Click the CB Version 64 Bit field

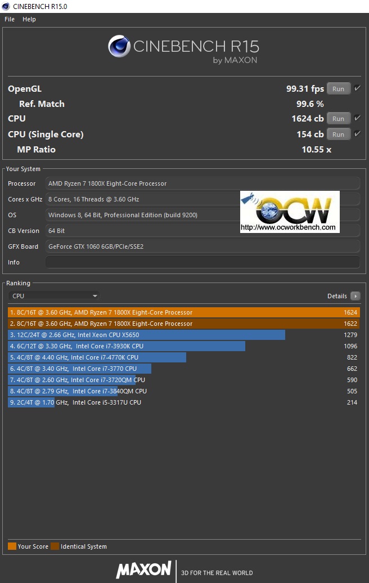(202, 231)
